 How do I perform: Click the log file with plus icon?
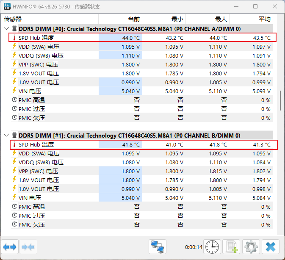pyautogui.click(x=231, y=246)
